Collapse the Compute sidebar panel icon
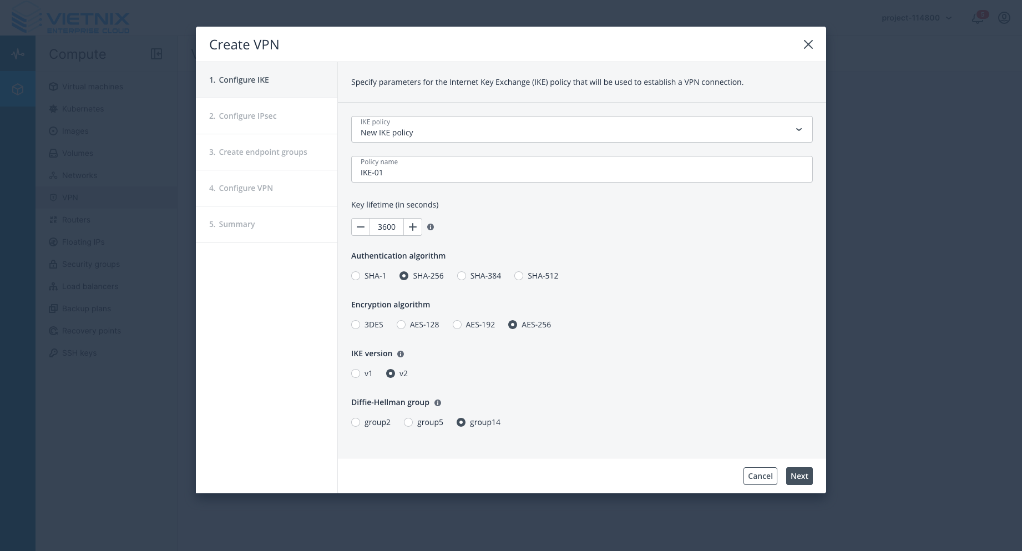Image resolution: width=1022 pixels, height=551 pixels. click(x=156, y=54)
